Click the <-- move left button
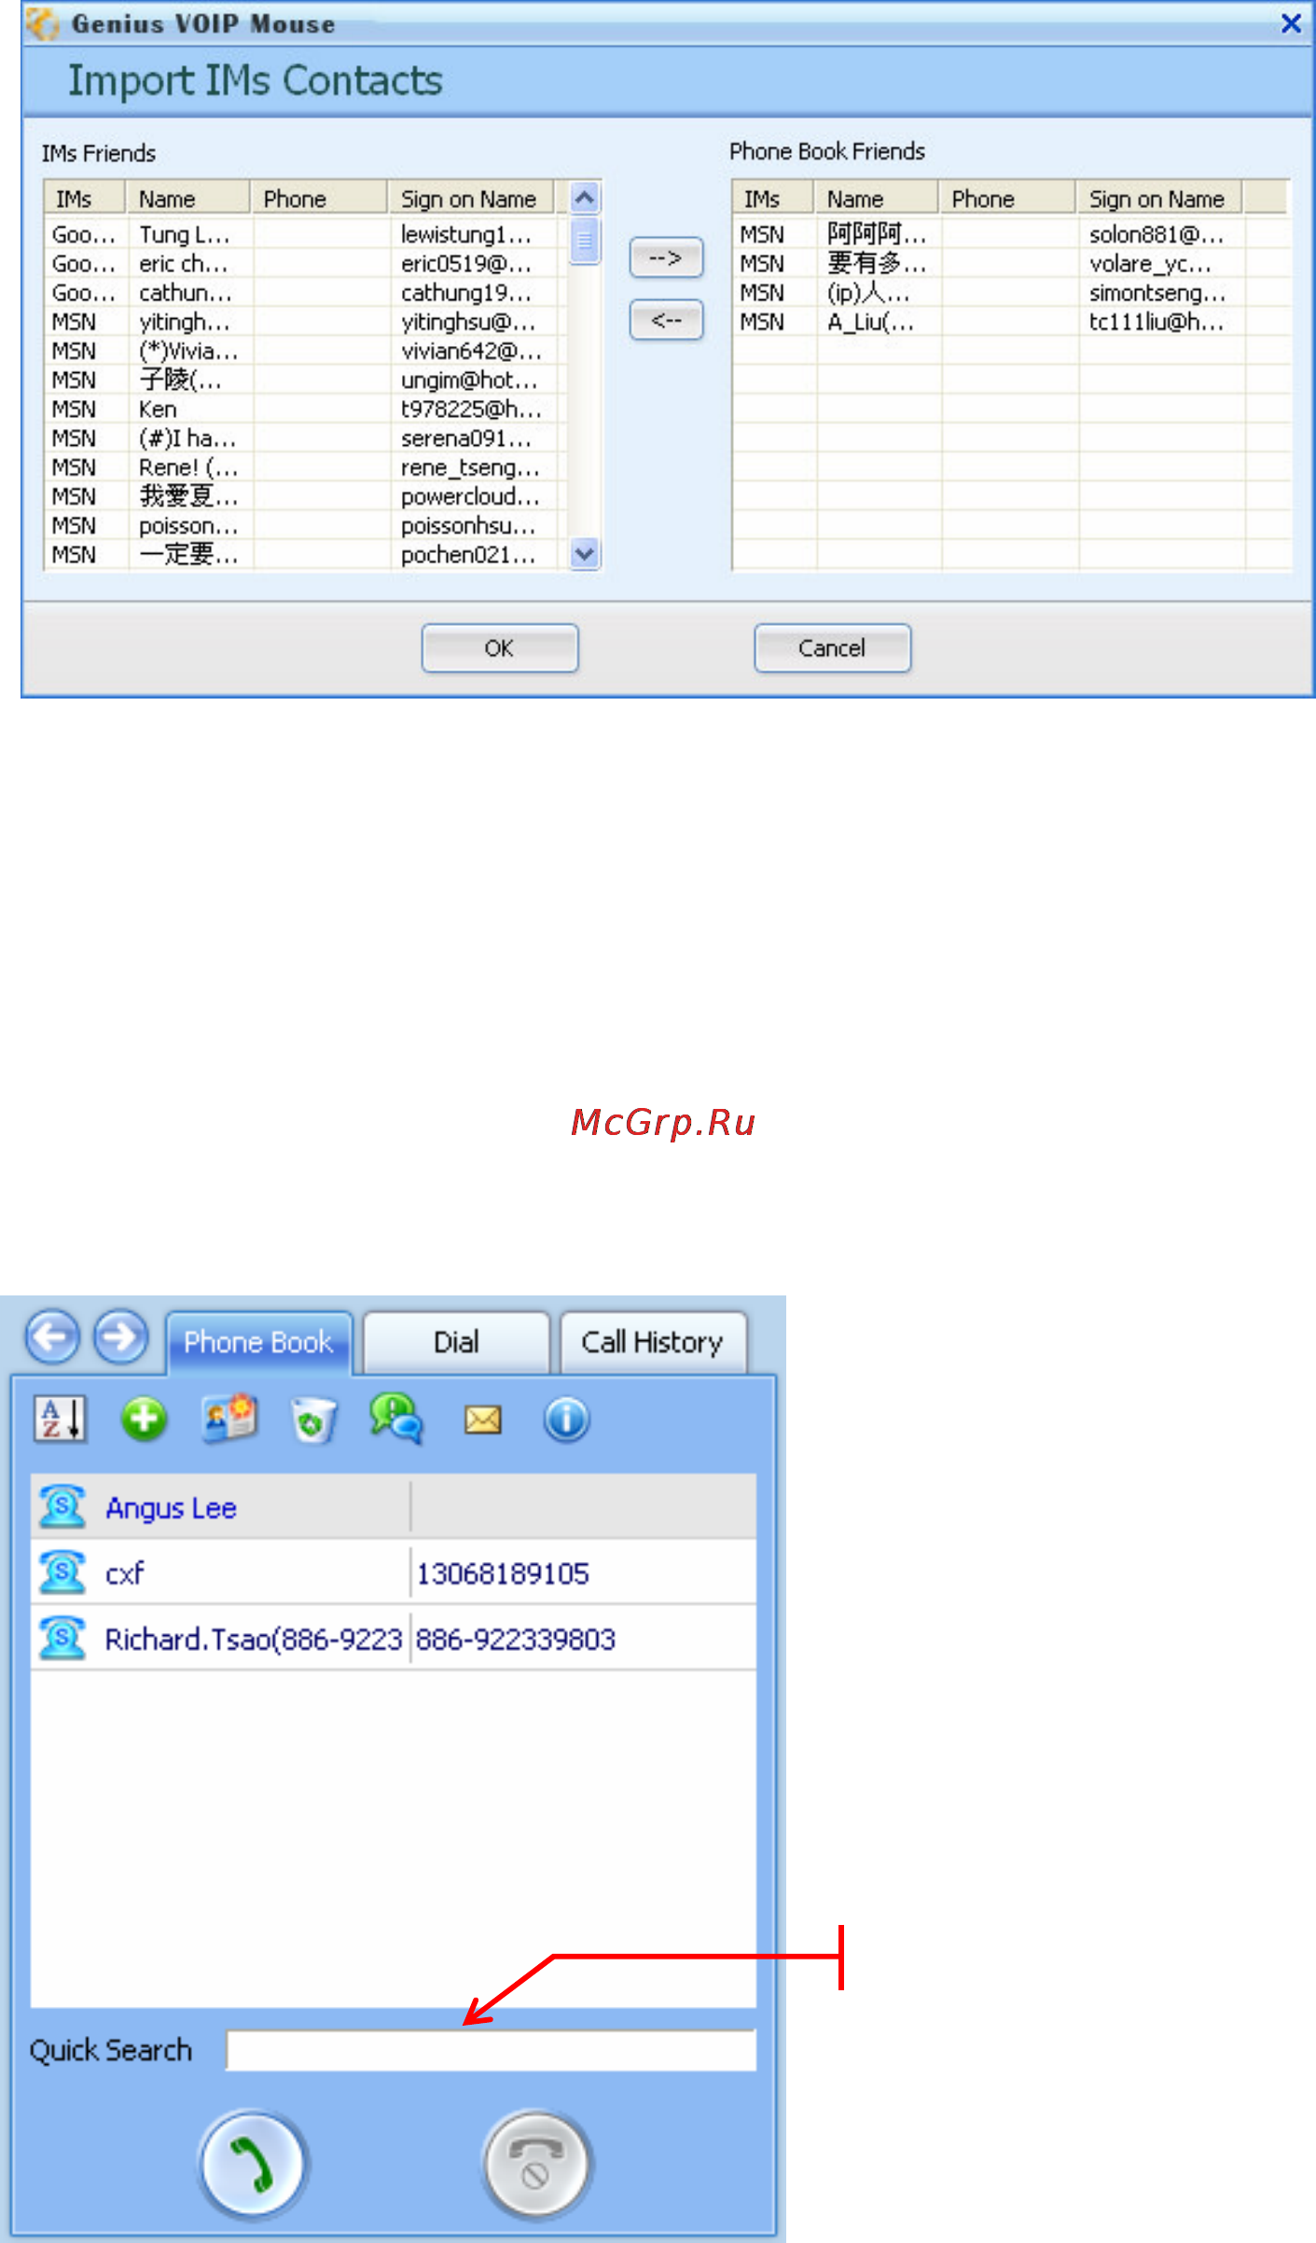 [x=666, y=321]
